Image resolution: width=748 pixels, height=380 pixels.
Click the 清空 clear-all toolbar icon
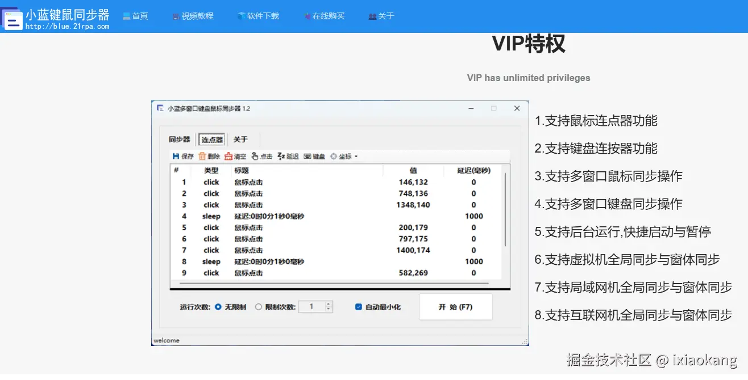coord(235,156)
